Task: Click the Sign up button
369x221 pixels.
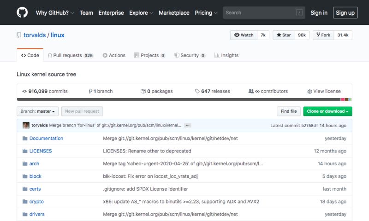Action: pyautogui.click(x=345, y=13)
